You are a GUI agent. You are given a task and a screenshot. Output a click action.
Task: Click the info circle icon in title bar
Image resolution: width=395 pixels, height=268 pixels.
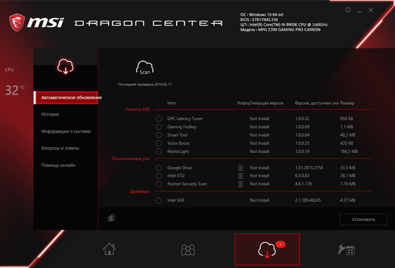click(x=348, y=10)
